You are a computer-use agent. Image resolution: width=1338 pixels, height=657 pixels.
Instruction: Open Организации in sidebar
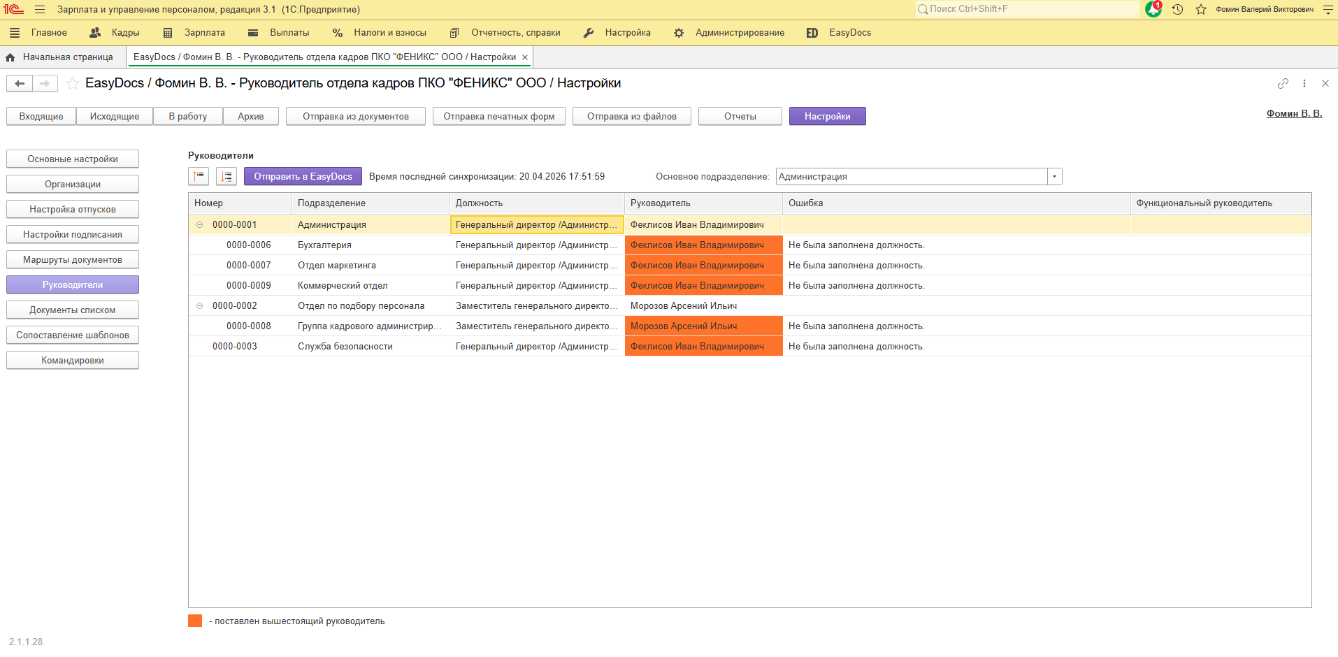tap(73, 185)
